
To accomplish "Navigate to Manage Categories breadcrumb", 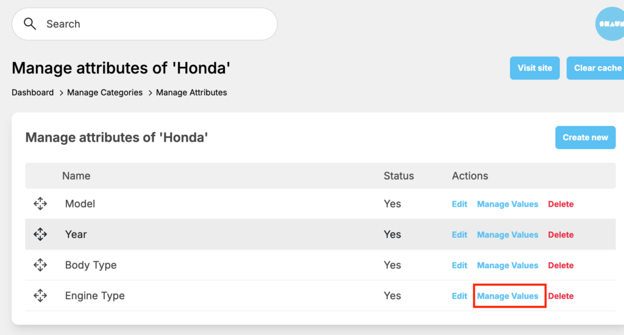I will [105, 92].
